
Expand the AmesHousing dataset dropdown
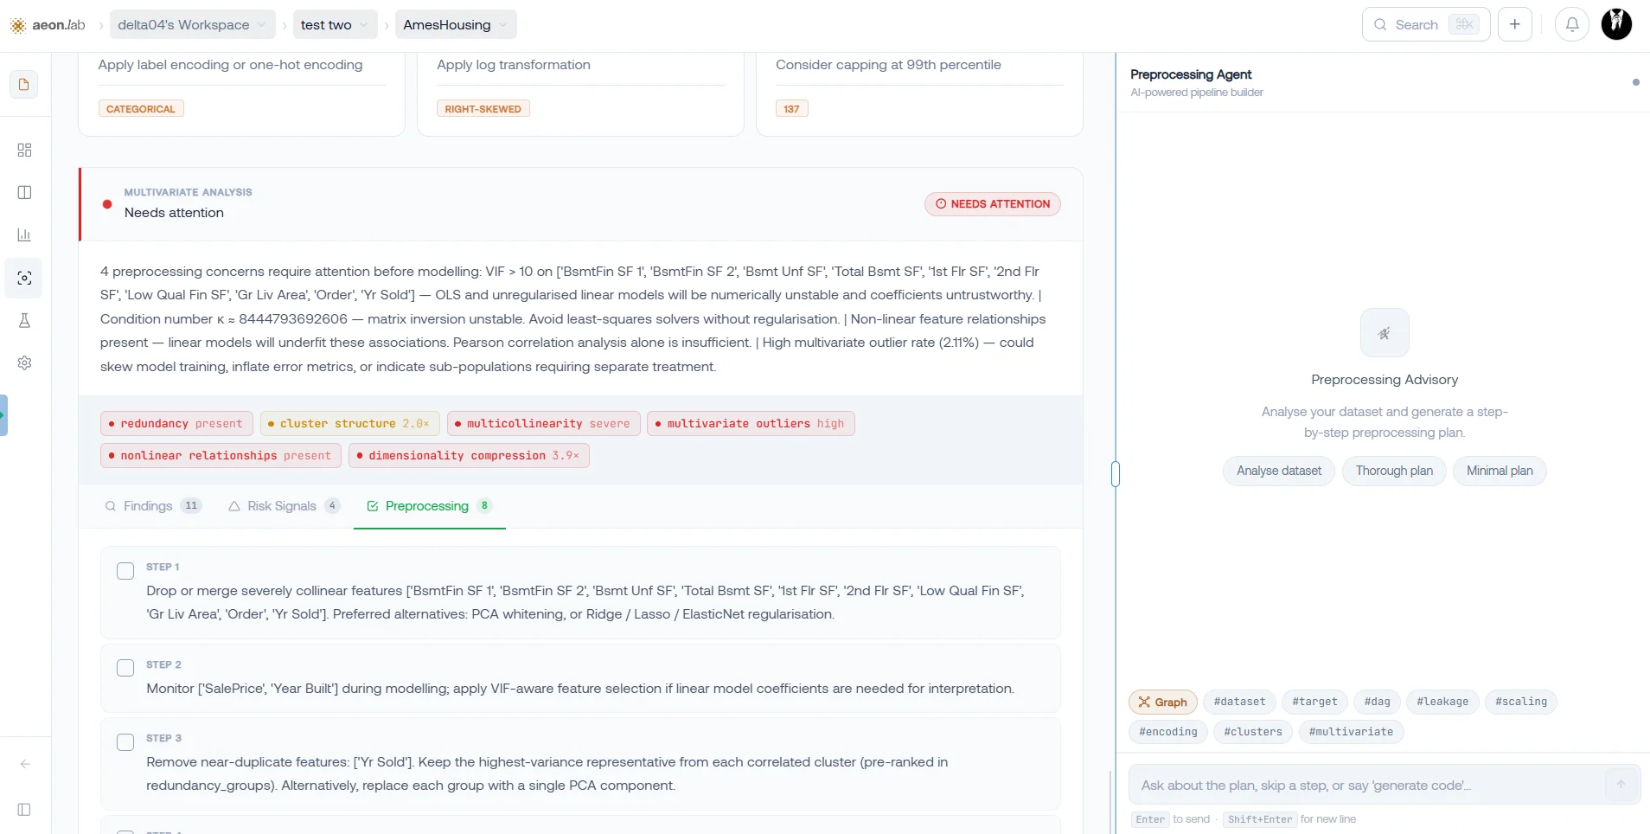[456, 25]
